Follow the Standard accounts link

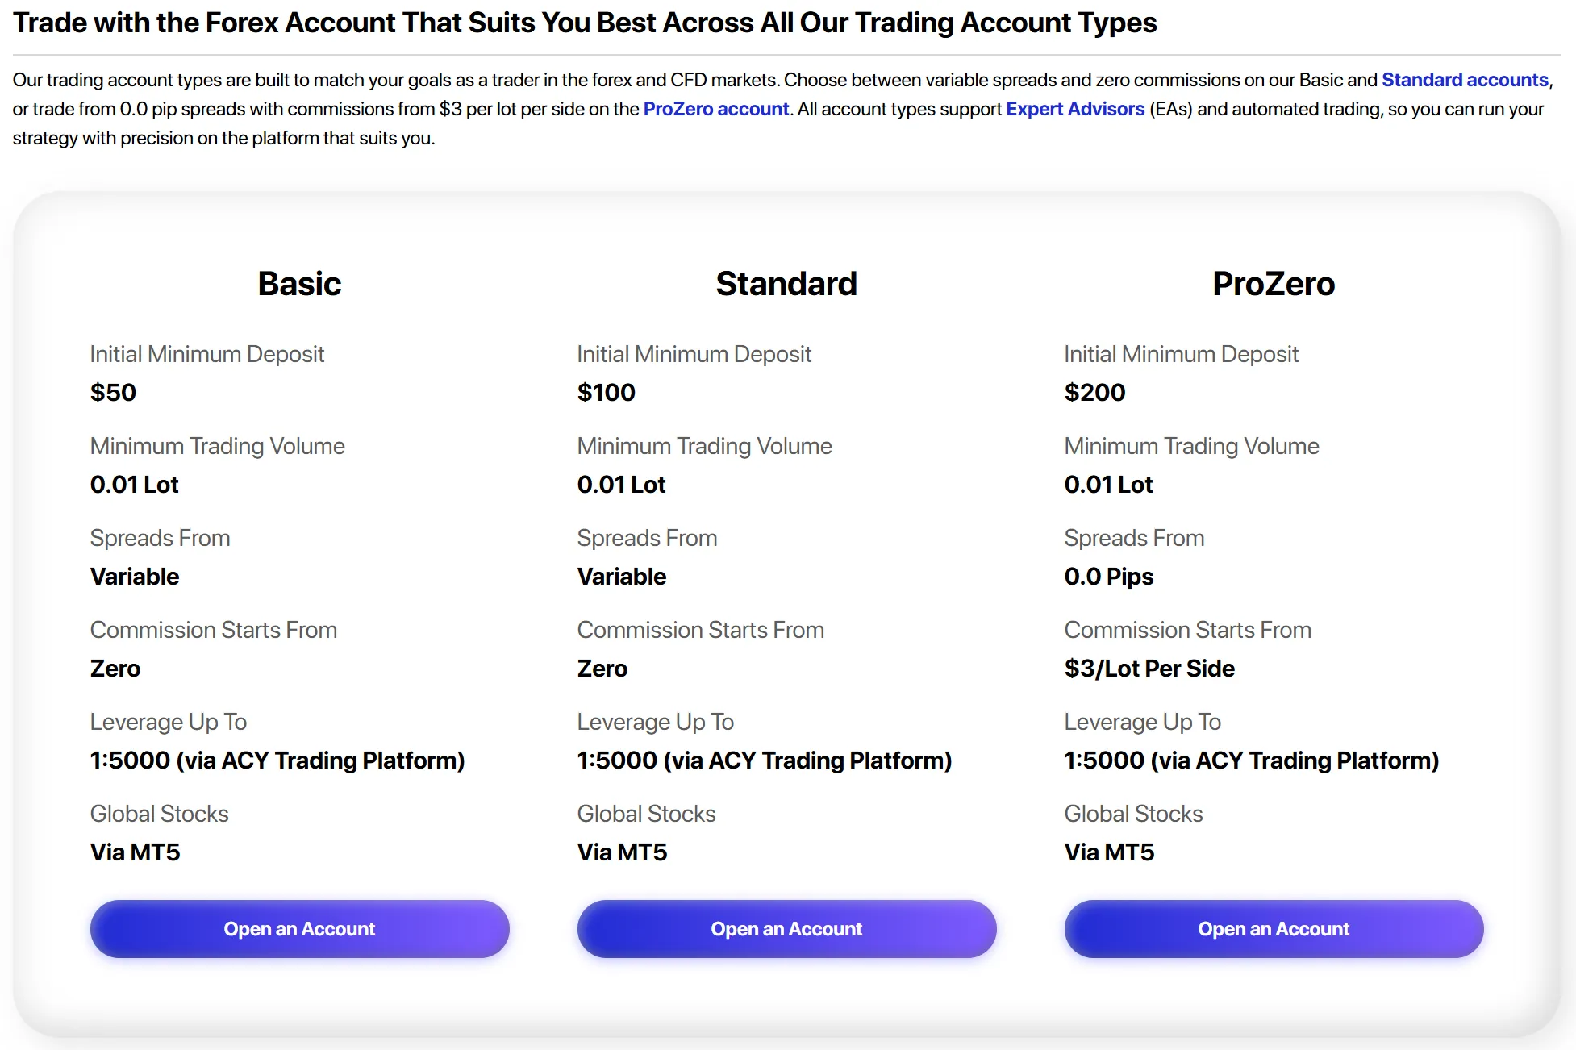click(1465, 80)
